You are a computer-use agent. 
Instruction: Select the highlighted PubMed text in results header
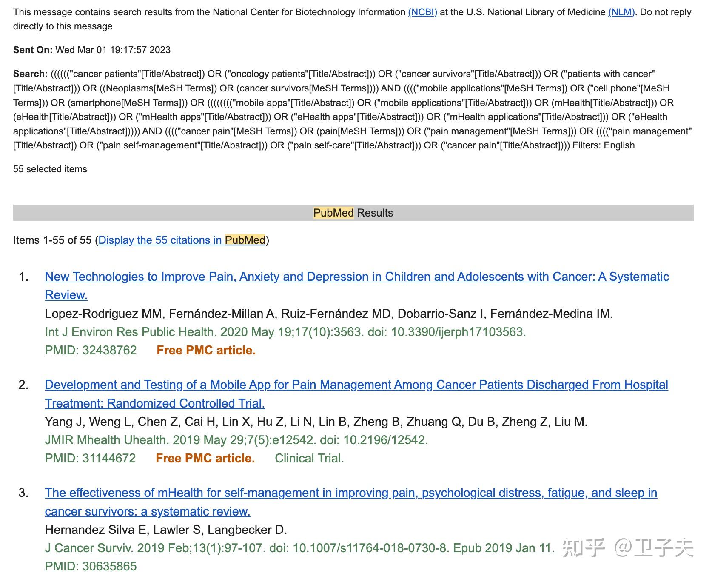pos(333,213)
